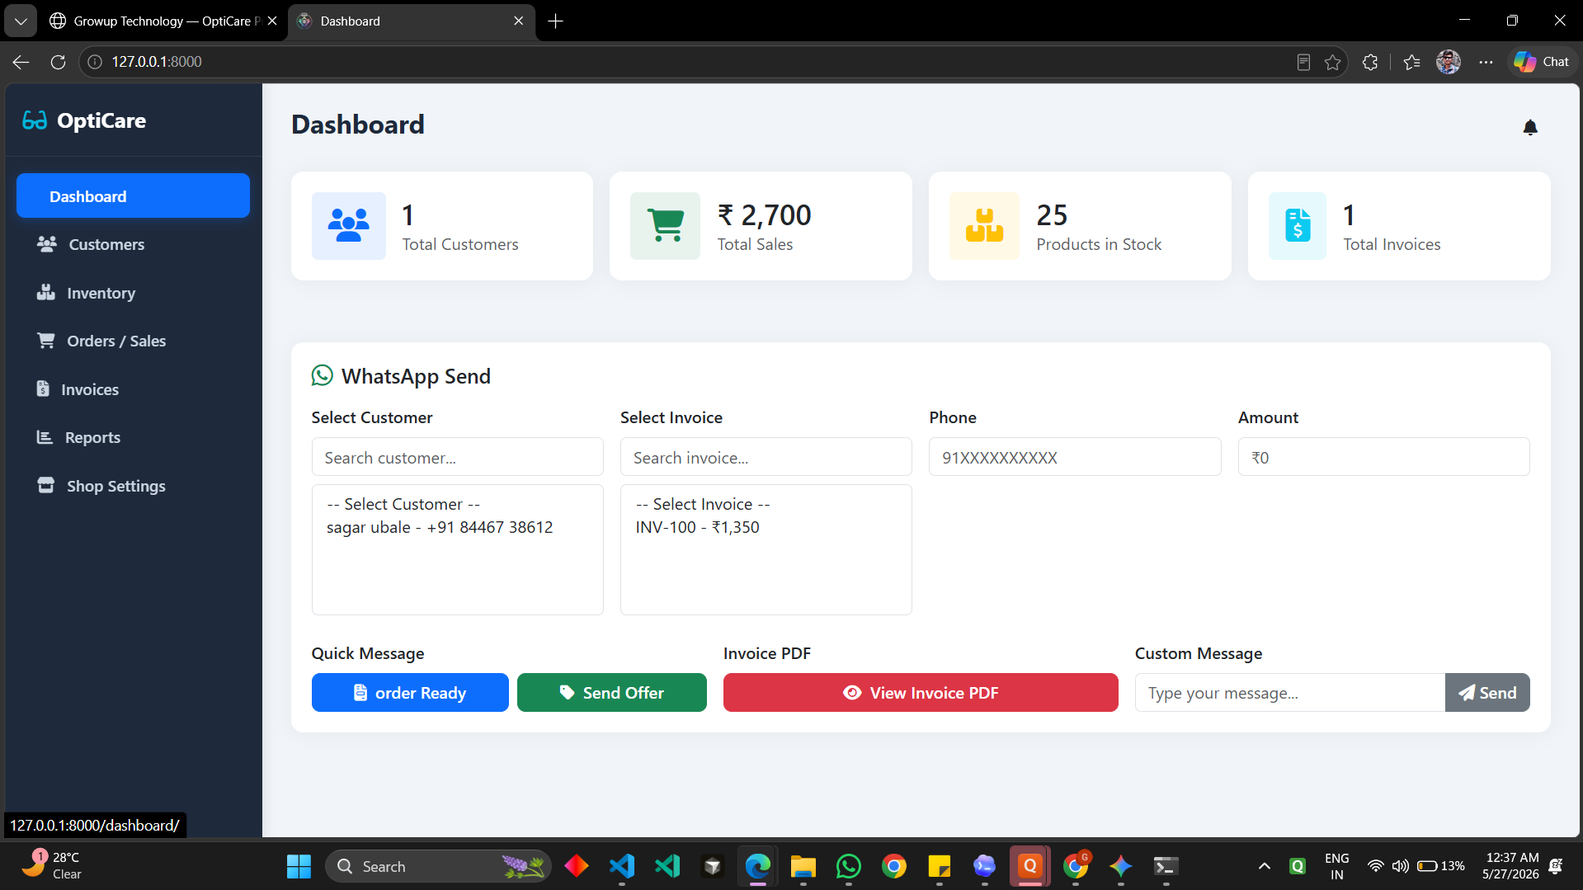
Task: Focus the Phone number field
Action: [1074, 457]
